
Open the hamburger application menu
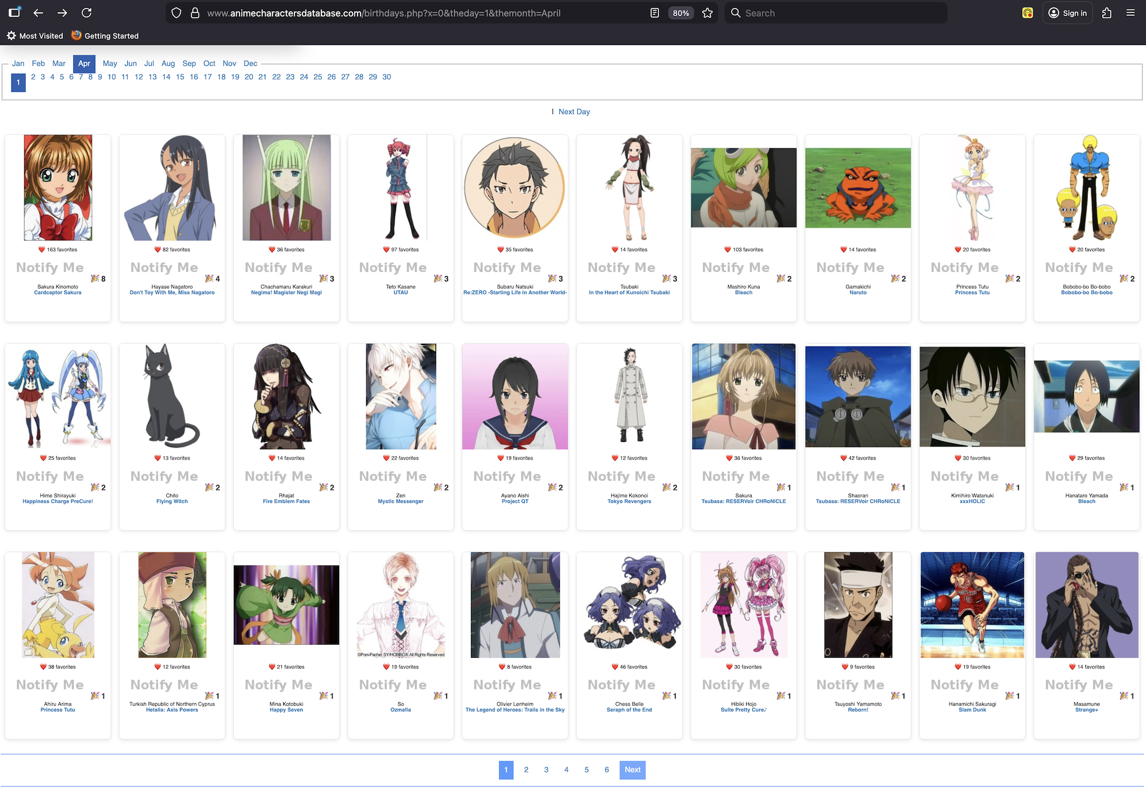coord(1131,13)
